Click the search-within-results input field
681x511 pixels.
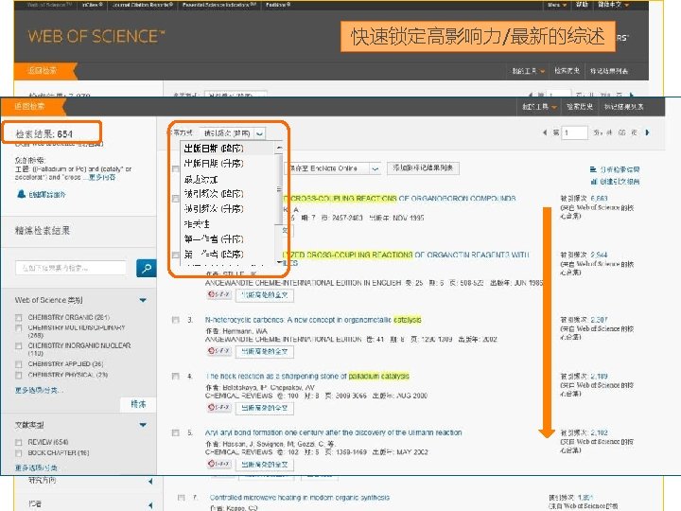(x=71, y=268)
